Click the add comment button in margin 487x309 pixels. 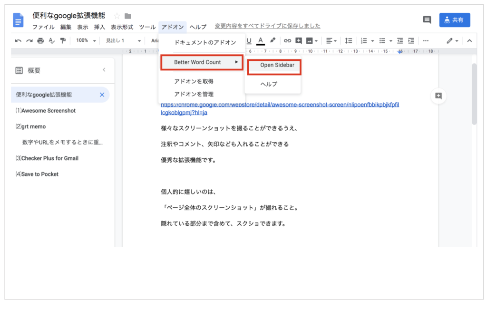coord(438,96)
